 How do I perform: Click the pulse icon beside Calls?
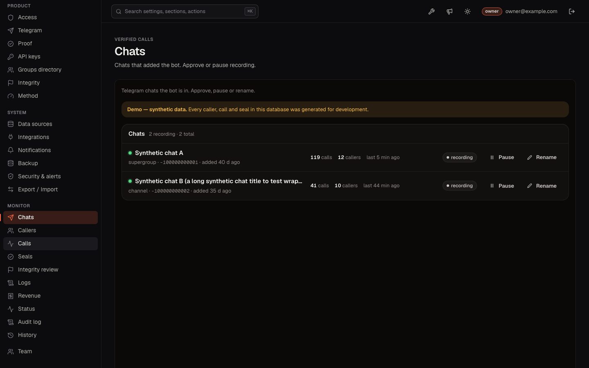(x=11, y=244)
